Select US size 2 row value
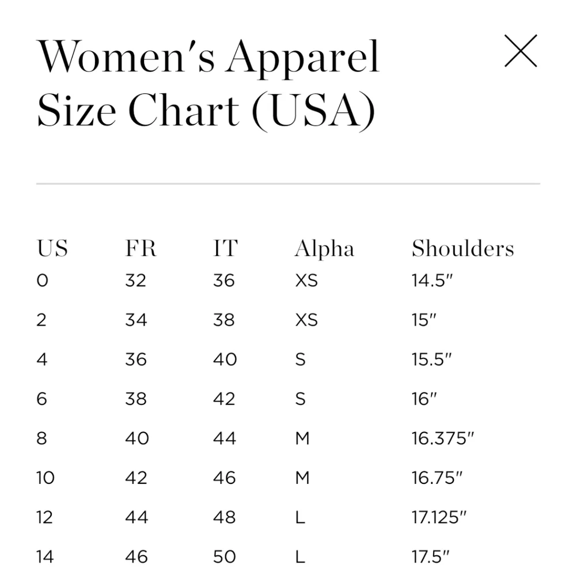The width and height of the screenshot is (576, 575). coord(41,320)
